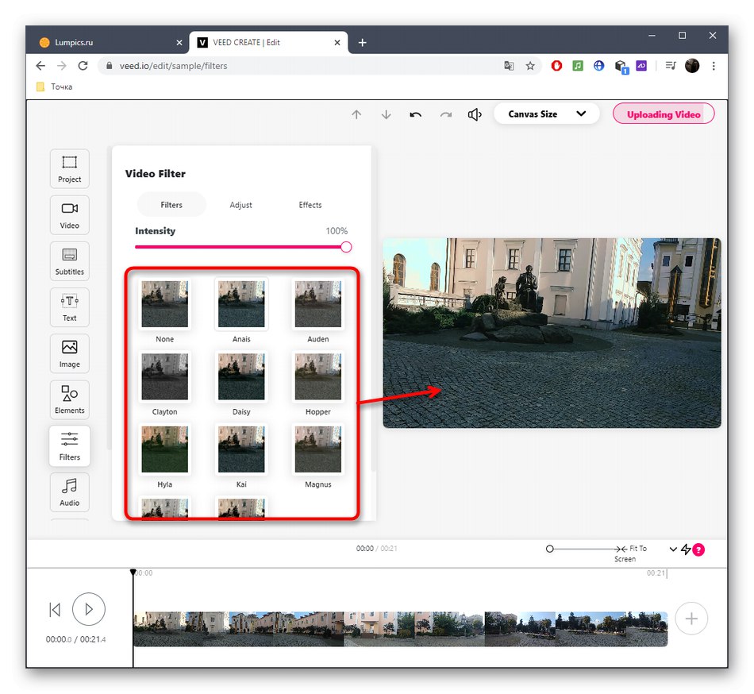Image resolution: width=754 pixels, height=694 pixels.
Task: Open the Text tool
Action: click(x=70, y=307)
